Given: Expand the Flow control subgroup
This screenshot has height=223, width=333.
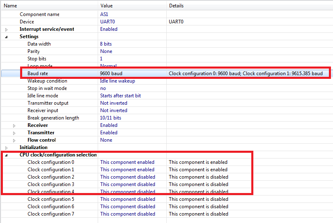Looking at the screenshot, I should (14, 140).
